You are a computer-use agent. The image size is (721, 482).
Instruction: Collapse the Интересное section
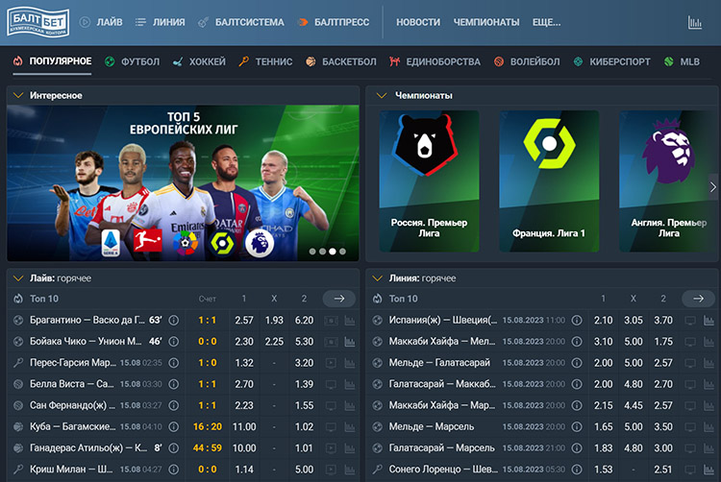click(18, 95)
